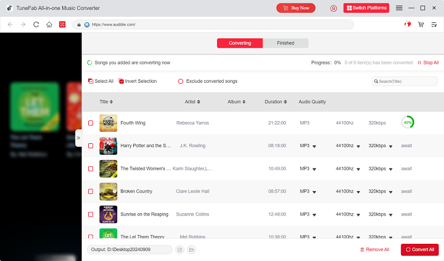The image size is (444, 261).
Task: Click Select All checkbox
Action: 90,81
